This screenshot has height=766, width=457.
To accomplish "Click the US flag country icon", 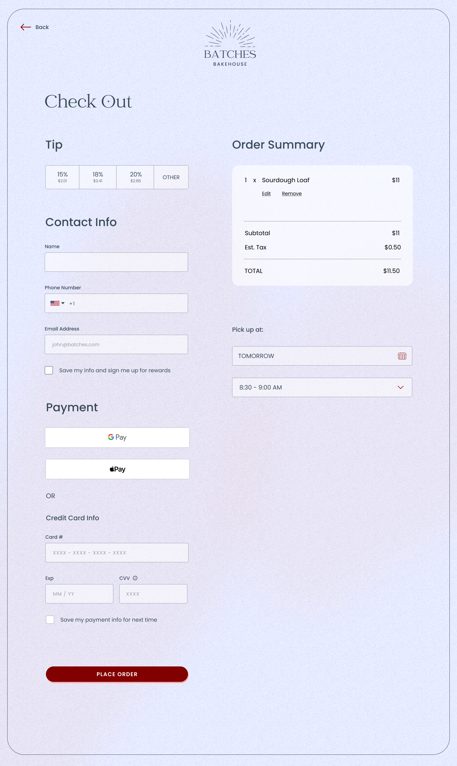I will (55, 303).
